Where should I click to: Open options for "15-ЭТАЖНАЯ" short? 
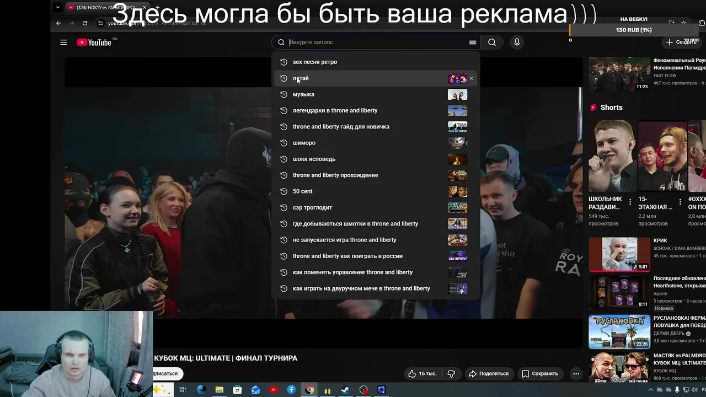click(680, 202)
